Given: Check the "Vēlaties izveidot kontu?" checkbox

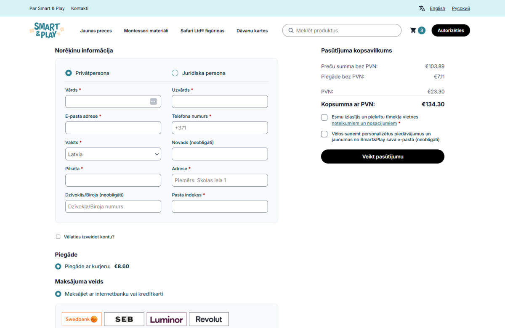Looking at the screenshot, I should [x=58, y=236].
